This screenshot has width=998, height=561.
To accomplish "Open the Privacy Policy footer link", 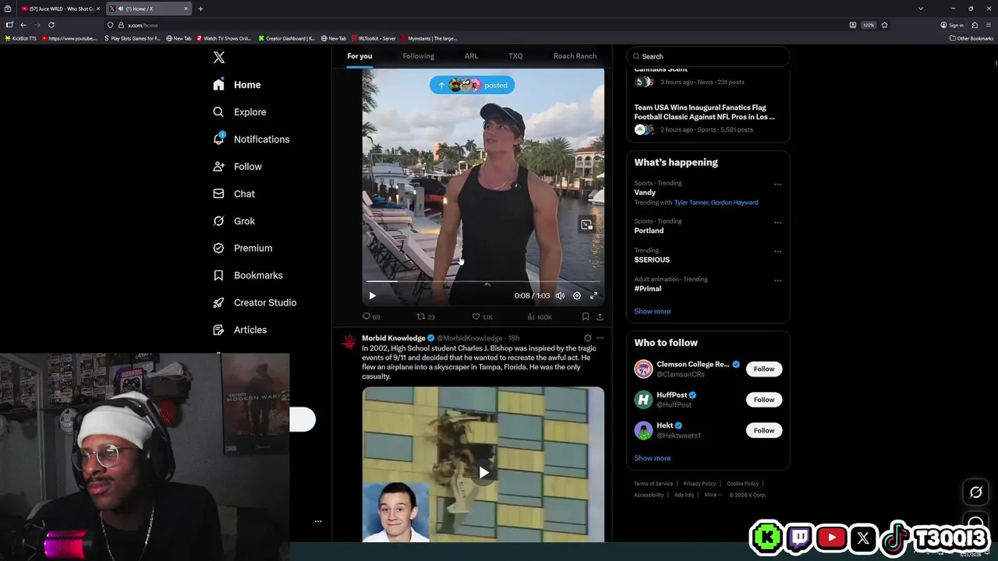I will coord(699,484).
